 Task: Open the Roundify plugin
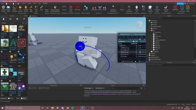coord(86,8)
